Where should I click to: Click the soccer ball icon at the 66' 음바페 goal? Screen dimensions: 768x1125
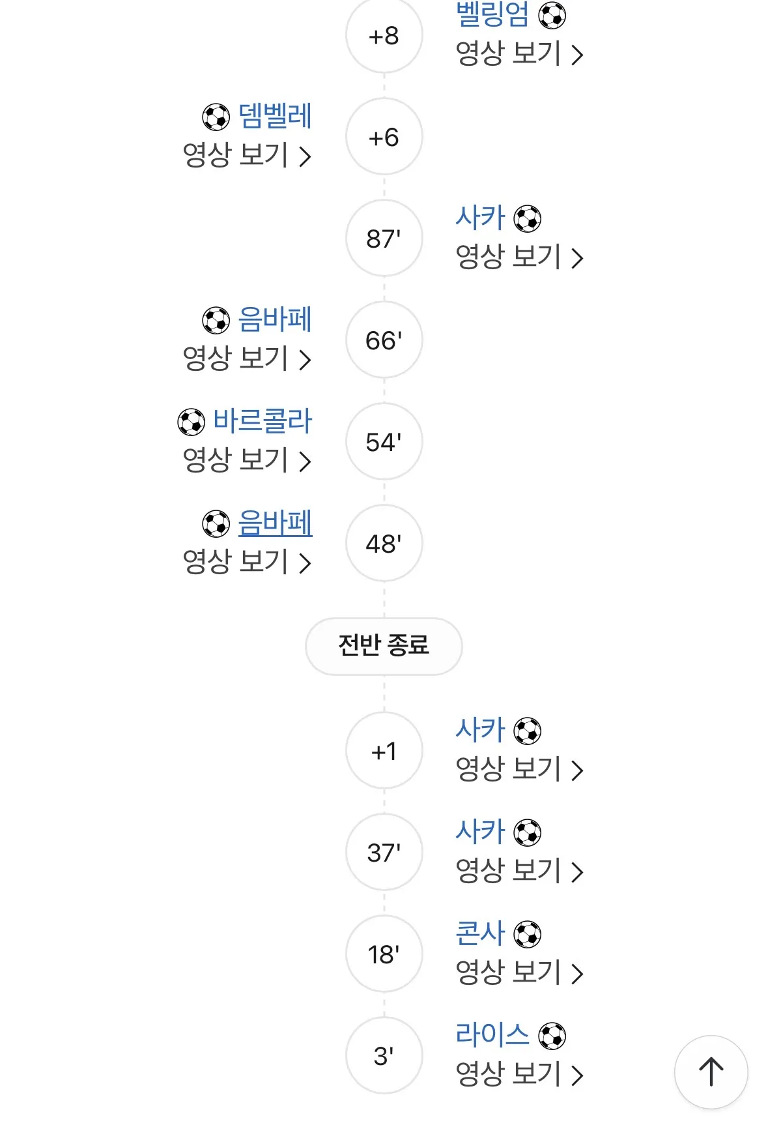click(x=216, y=320)
